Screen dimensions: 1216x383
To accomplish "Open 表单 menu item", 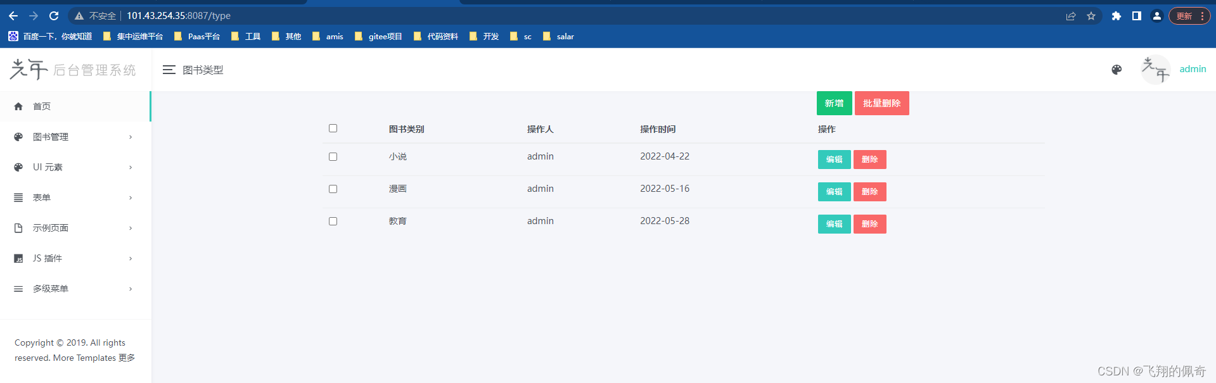I will pyautogui.click(x=75, y=198).
